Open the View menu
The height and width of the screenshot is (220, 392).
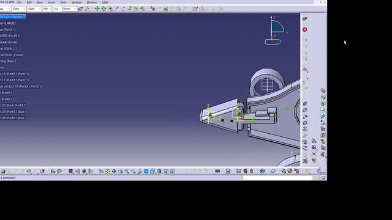click(39, 2)
